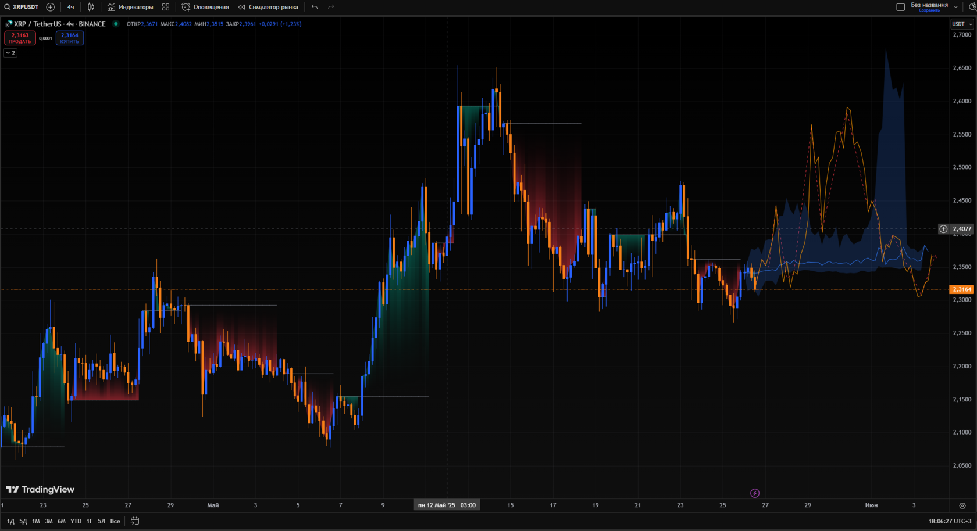
Task: Expand the collapsed indicators legend showing 2
Action: (x=10, y=53)
